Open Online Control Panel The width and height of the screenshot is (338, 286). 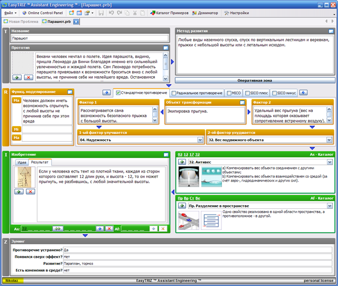point(43,13)
